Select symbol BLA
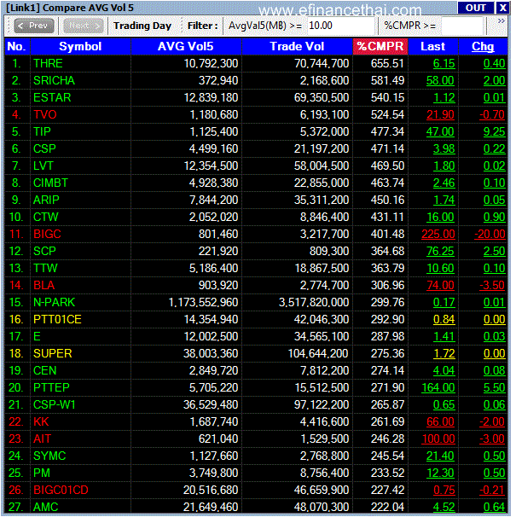Screen dimensions: 516x517 click(x=43, y=285)
